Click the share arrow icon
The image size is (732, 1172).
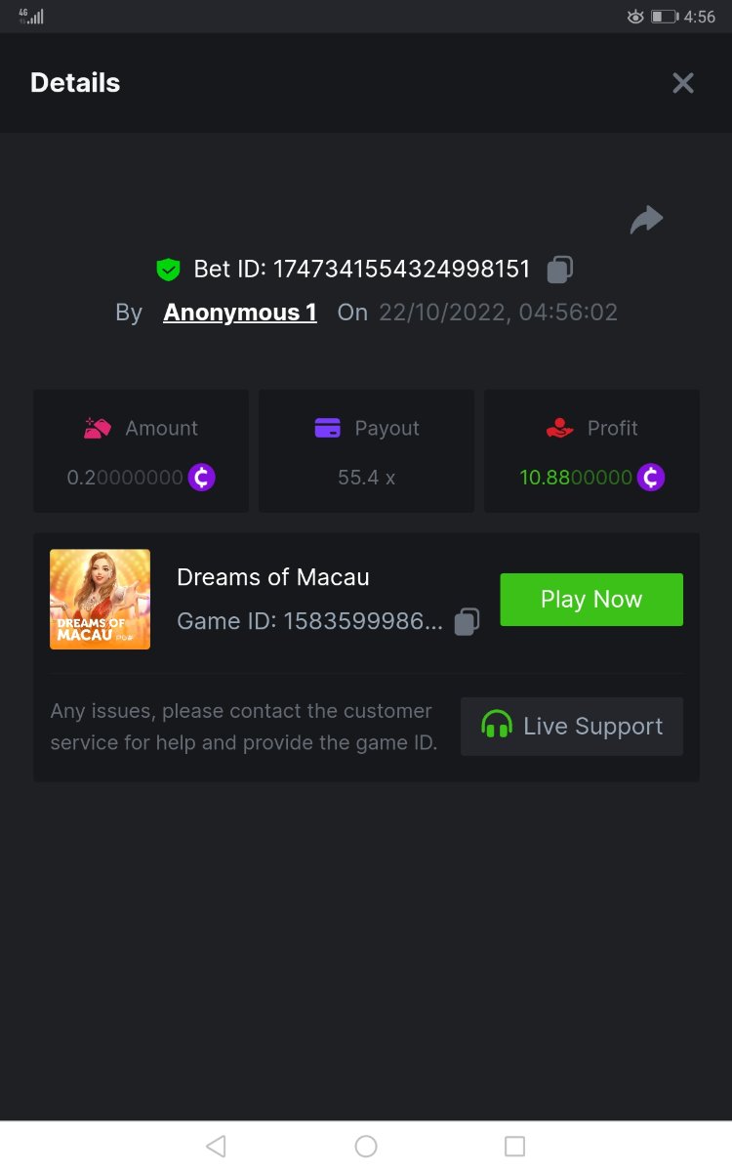[x=646, y=221]
